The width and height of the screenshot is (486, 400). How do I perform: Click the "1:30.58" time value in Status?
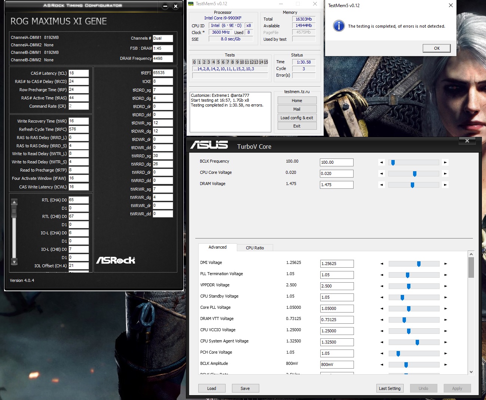[x=304, y=62]
